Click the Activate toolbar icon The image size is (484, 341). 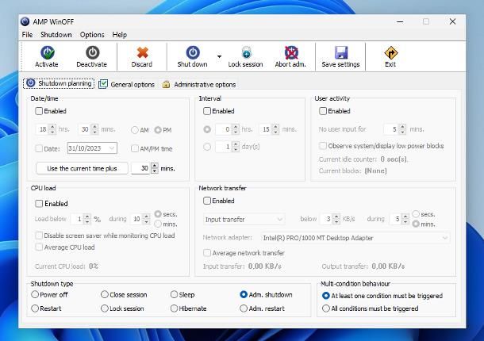(x=47, y=53)
